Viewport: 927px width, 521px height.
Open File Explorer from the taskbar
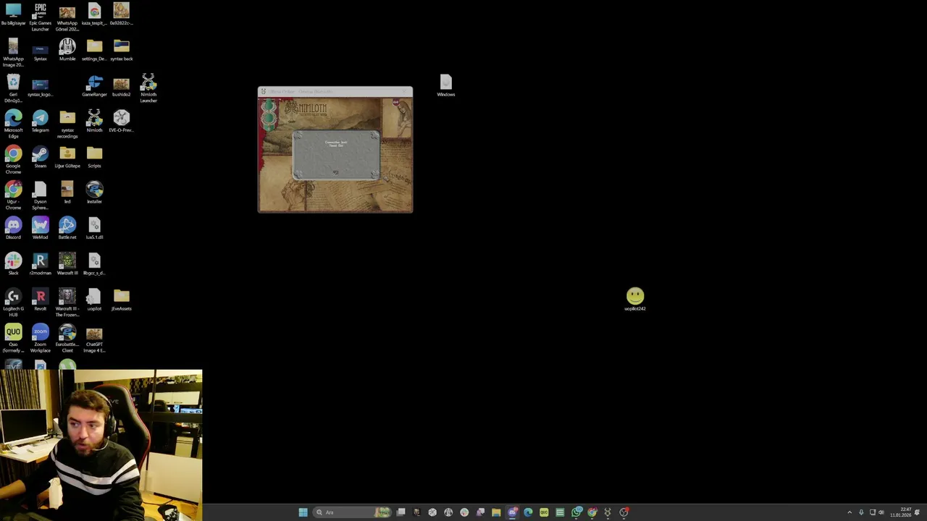click(496, 512)
